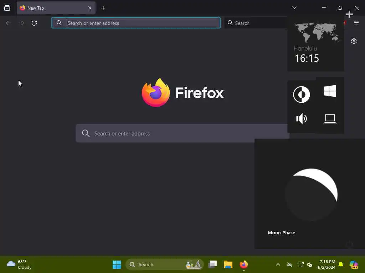
Task: Reload the current page
Action: click(x=34, y=23)
